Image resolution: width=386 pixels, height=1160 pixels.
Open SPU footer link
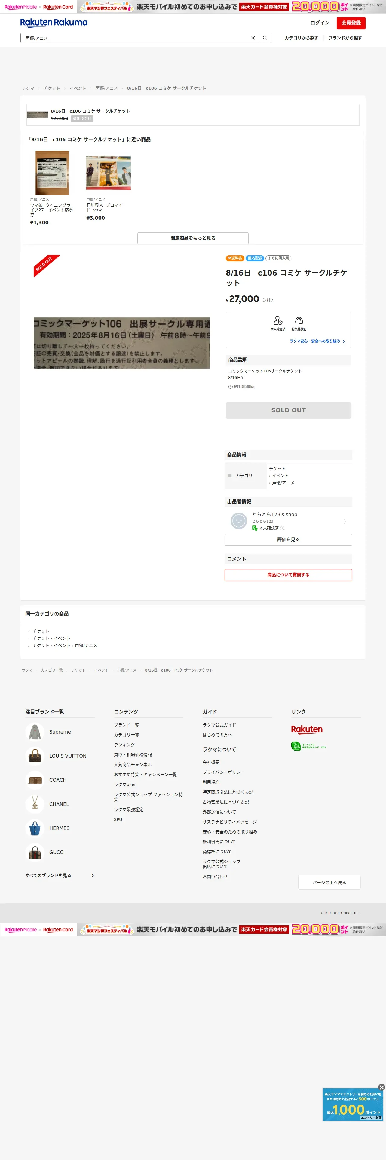(x=118, y=820)
